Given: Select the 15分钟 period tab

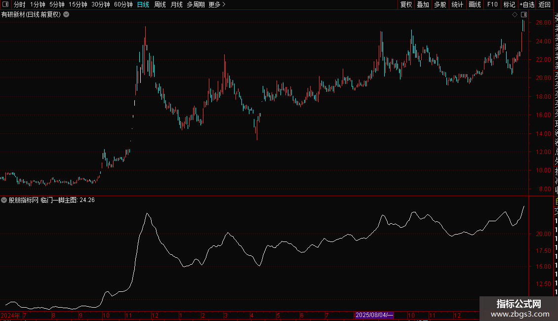Looking at the screenshot, I should (x=78, y=4).
